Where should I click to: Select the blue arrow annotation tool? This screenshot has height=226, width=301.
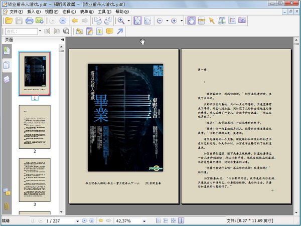click(x=120, y=32)
